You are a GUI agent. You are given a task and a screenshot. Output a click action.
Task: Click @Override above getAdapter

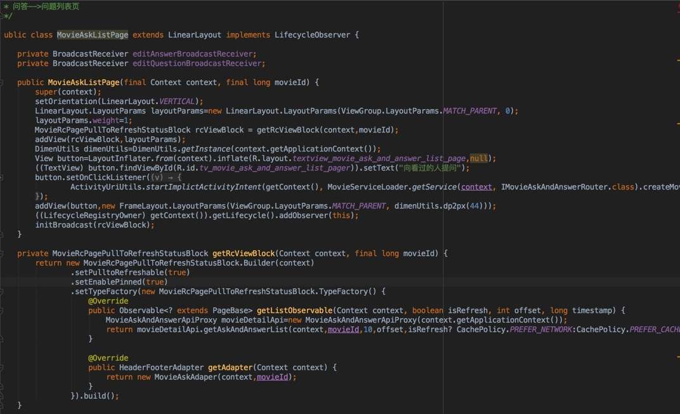[108, 358]
